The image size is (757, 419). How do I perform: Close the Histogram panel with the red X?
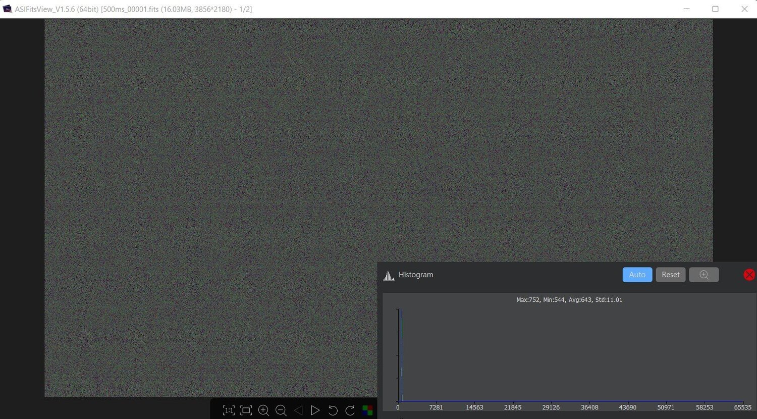tap(749, 274)
